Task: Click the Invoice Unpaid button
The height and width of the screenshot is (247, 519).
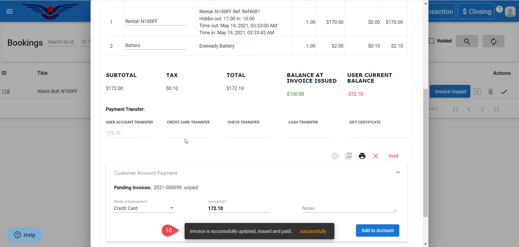Action: pyautogui.click(x=450, y=92)
